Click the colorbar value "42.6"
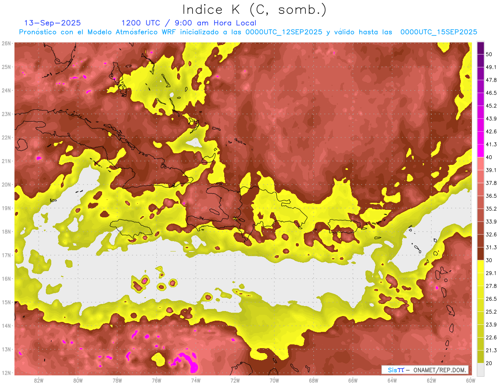 tap(491, 132)
